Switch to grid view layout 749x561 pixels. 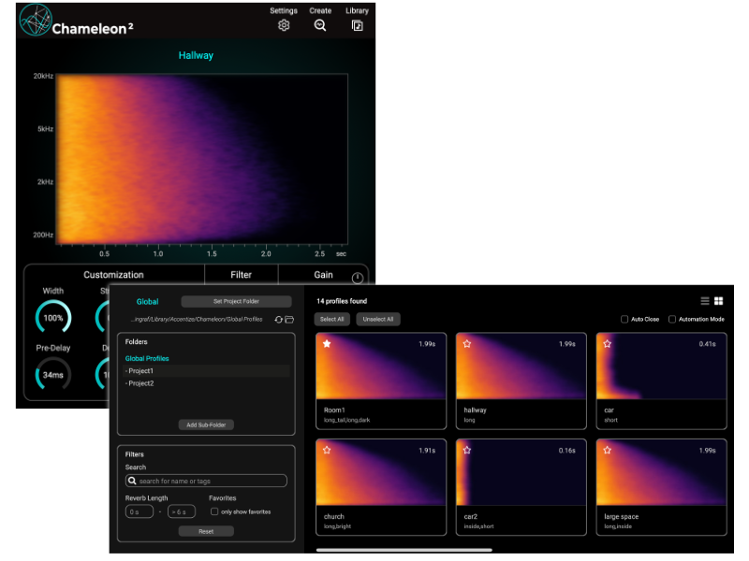coord(718,301)
